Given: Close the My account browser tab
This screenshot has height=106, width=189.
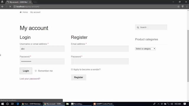Looking at the screenshot, I should (x=30, y=2).
